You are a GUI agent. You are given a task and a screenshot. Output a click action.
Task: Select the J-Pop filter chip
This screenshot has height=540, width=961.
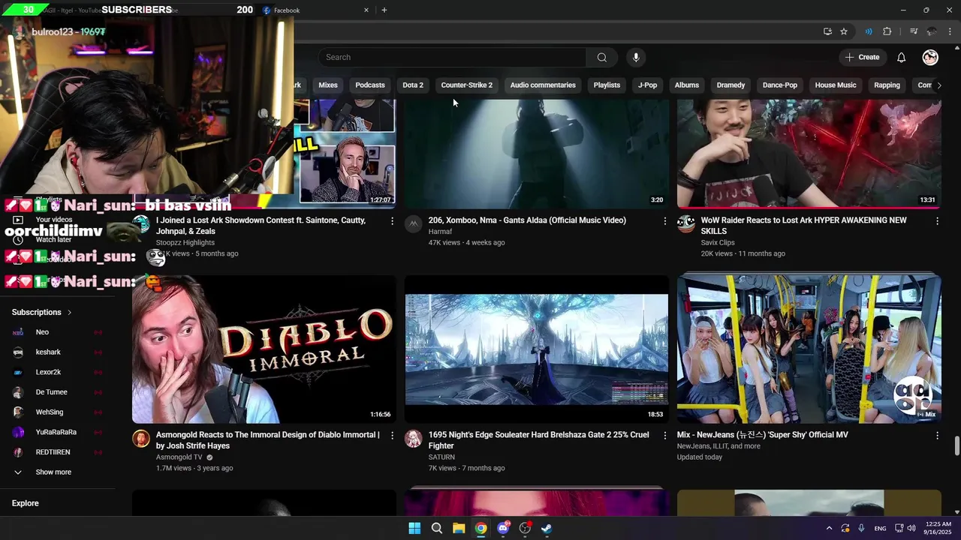(647, 85)
